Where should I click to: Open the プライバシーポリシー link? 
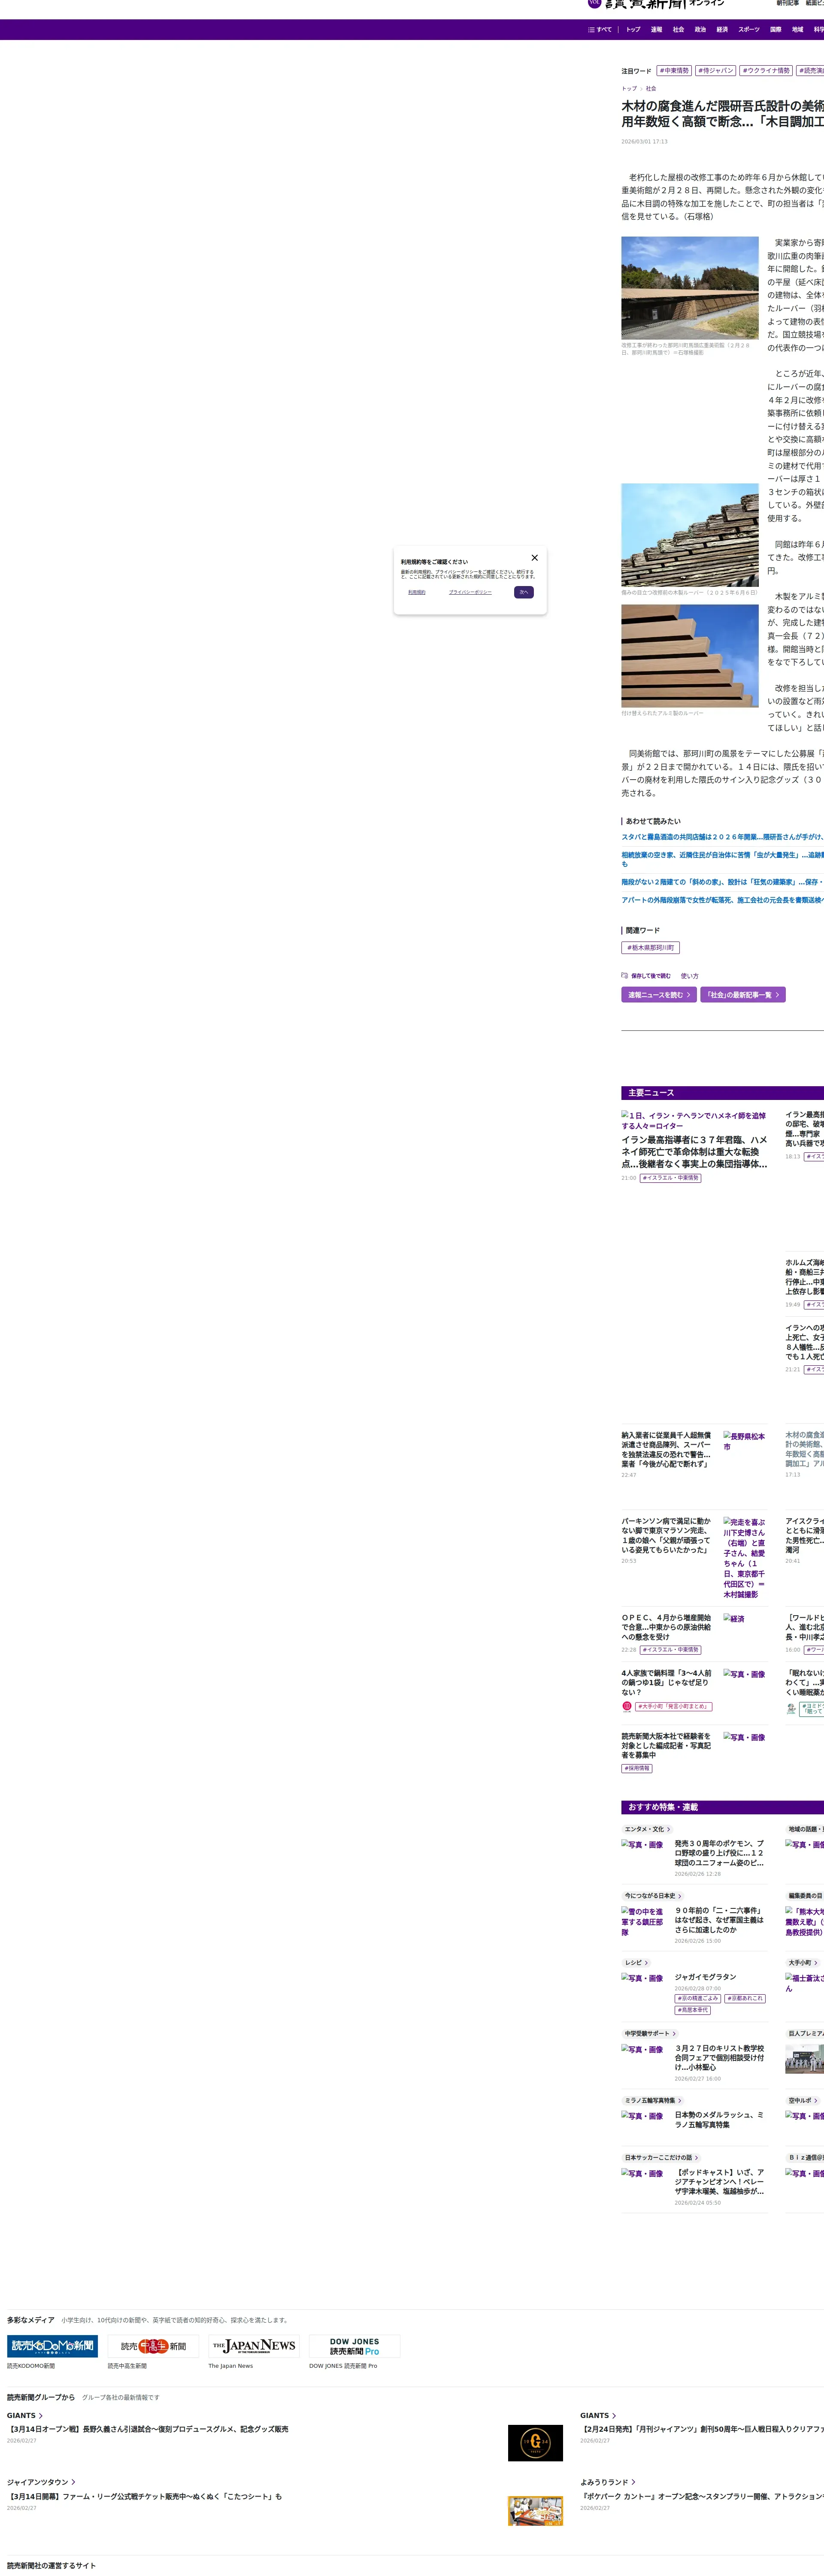(x=470, y=592)
